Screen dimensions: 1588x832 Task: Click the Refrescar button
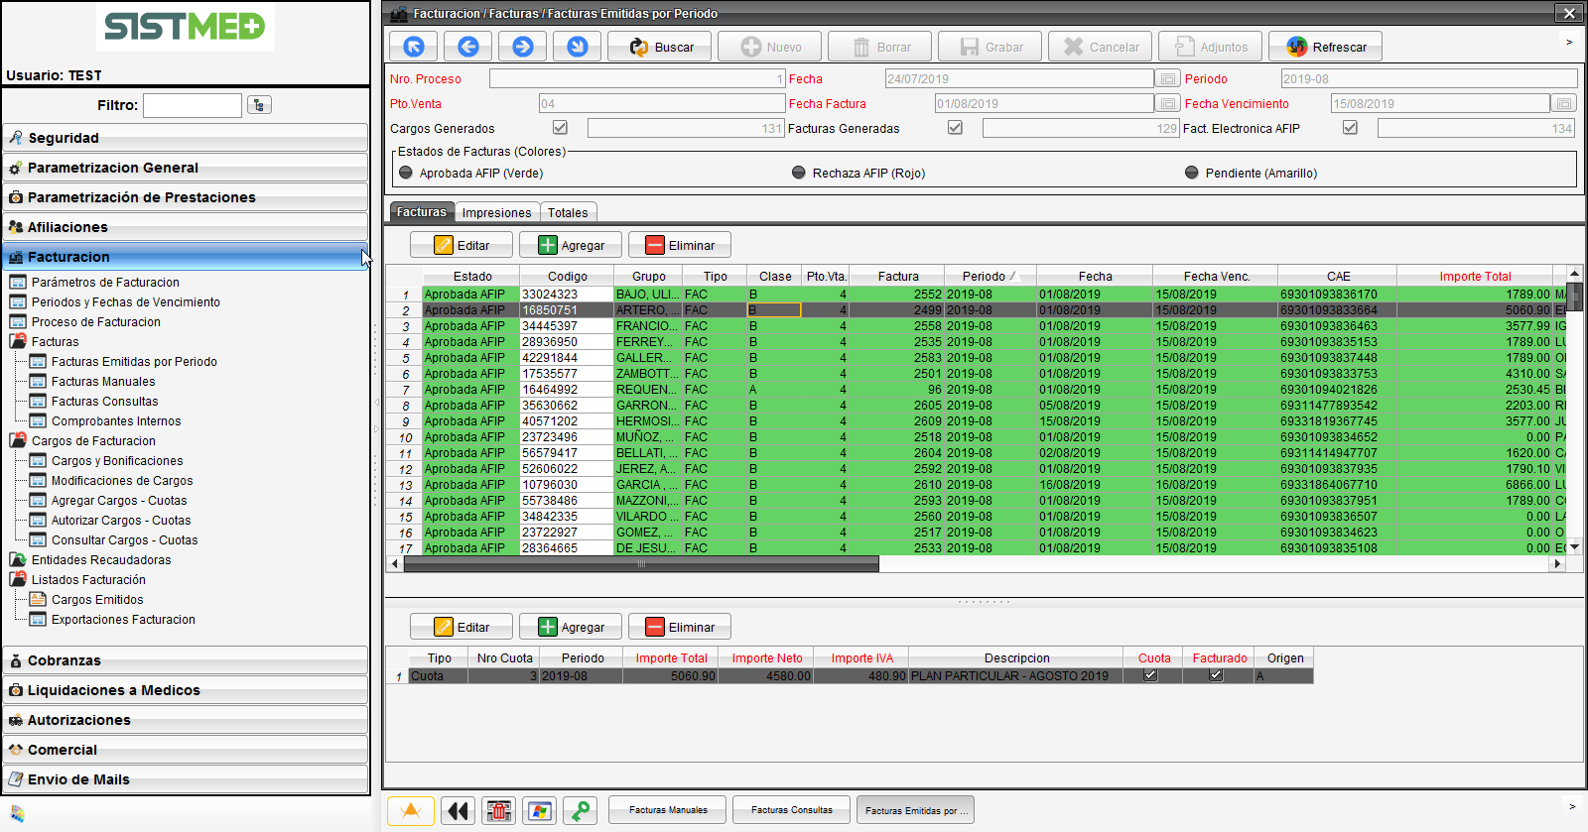(x=1326, y=47)
